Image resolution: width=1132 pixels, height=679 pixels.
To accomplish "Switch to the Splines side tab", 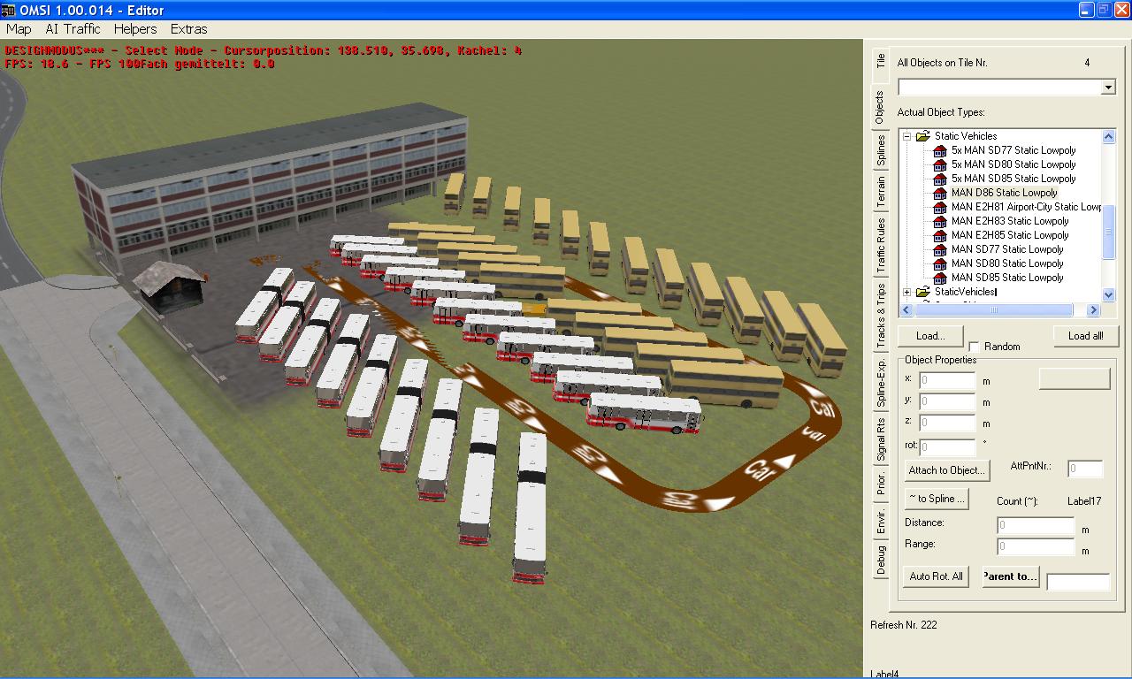I will coord(880,150).
